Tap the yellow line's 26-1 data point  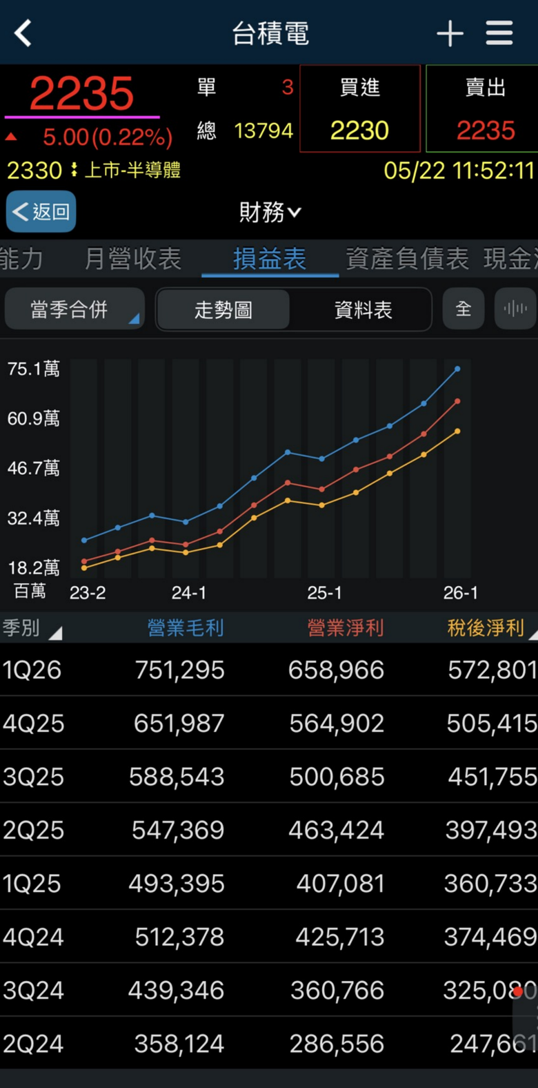(457, 431)
